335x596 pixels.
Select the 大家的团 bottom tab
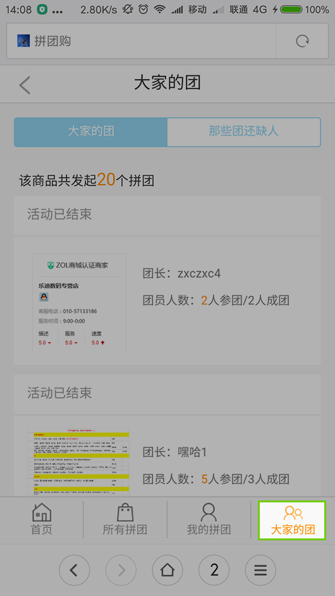pos(292,520)
